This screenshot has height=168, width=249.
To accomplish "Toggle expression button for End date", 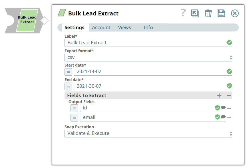I will (x=69, y=87).
